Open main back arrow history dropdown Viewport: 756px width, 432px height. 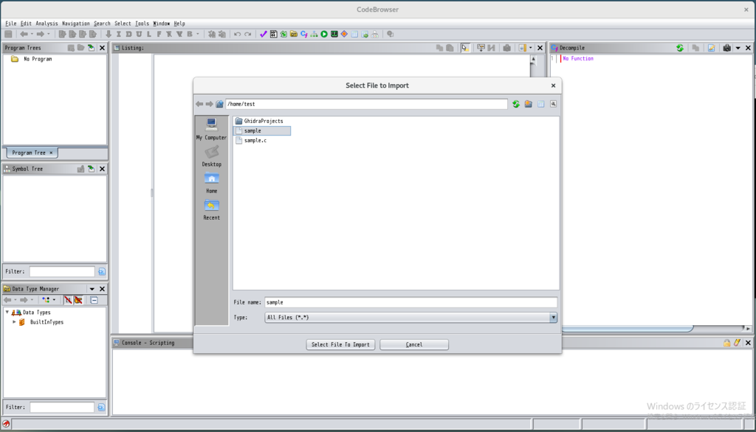pos(32,34)
